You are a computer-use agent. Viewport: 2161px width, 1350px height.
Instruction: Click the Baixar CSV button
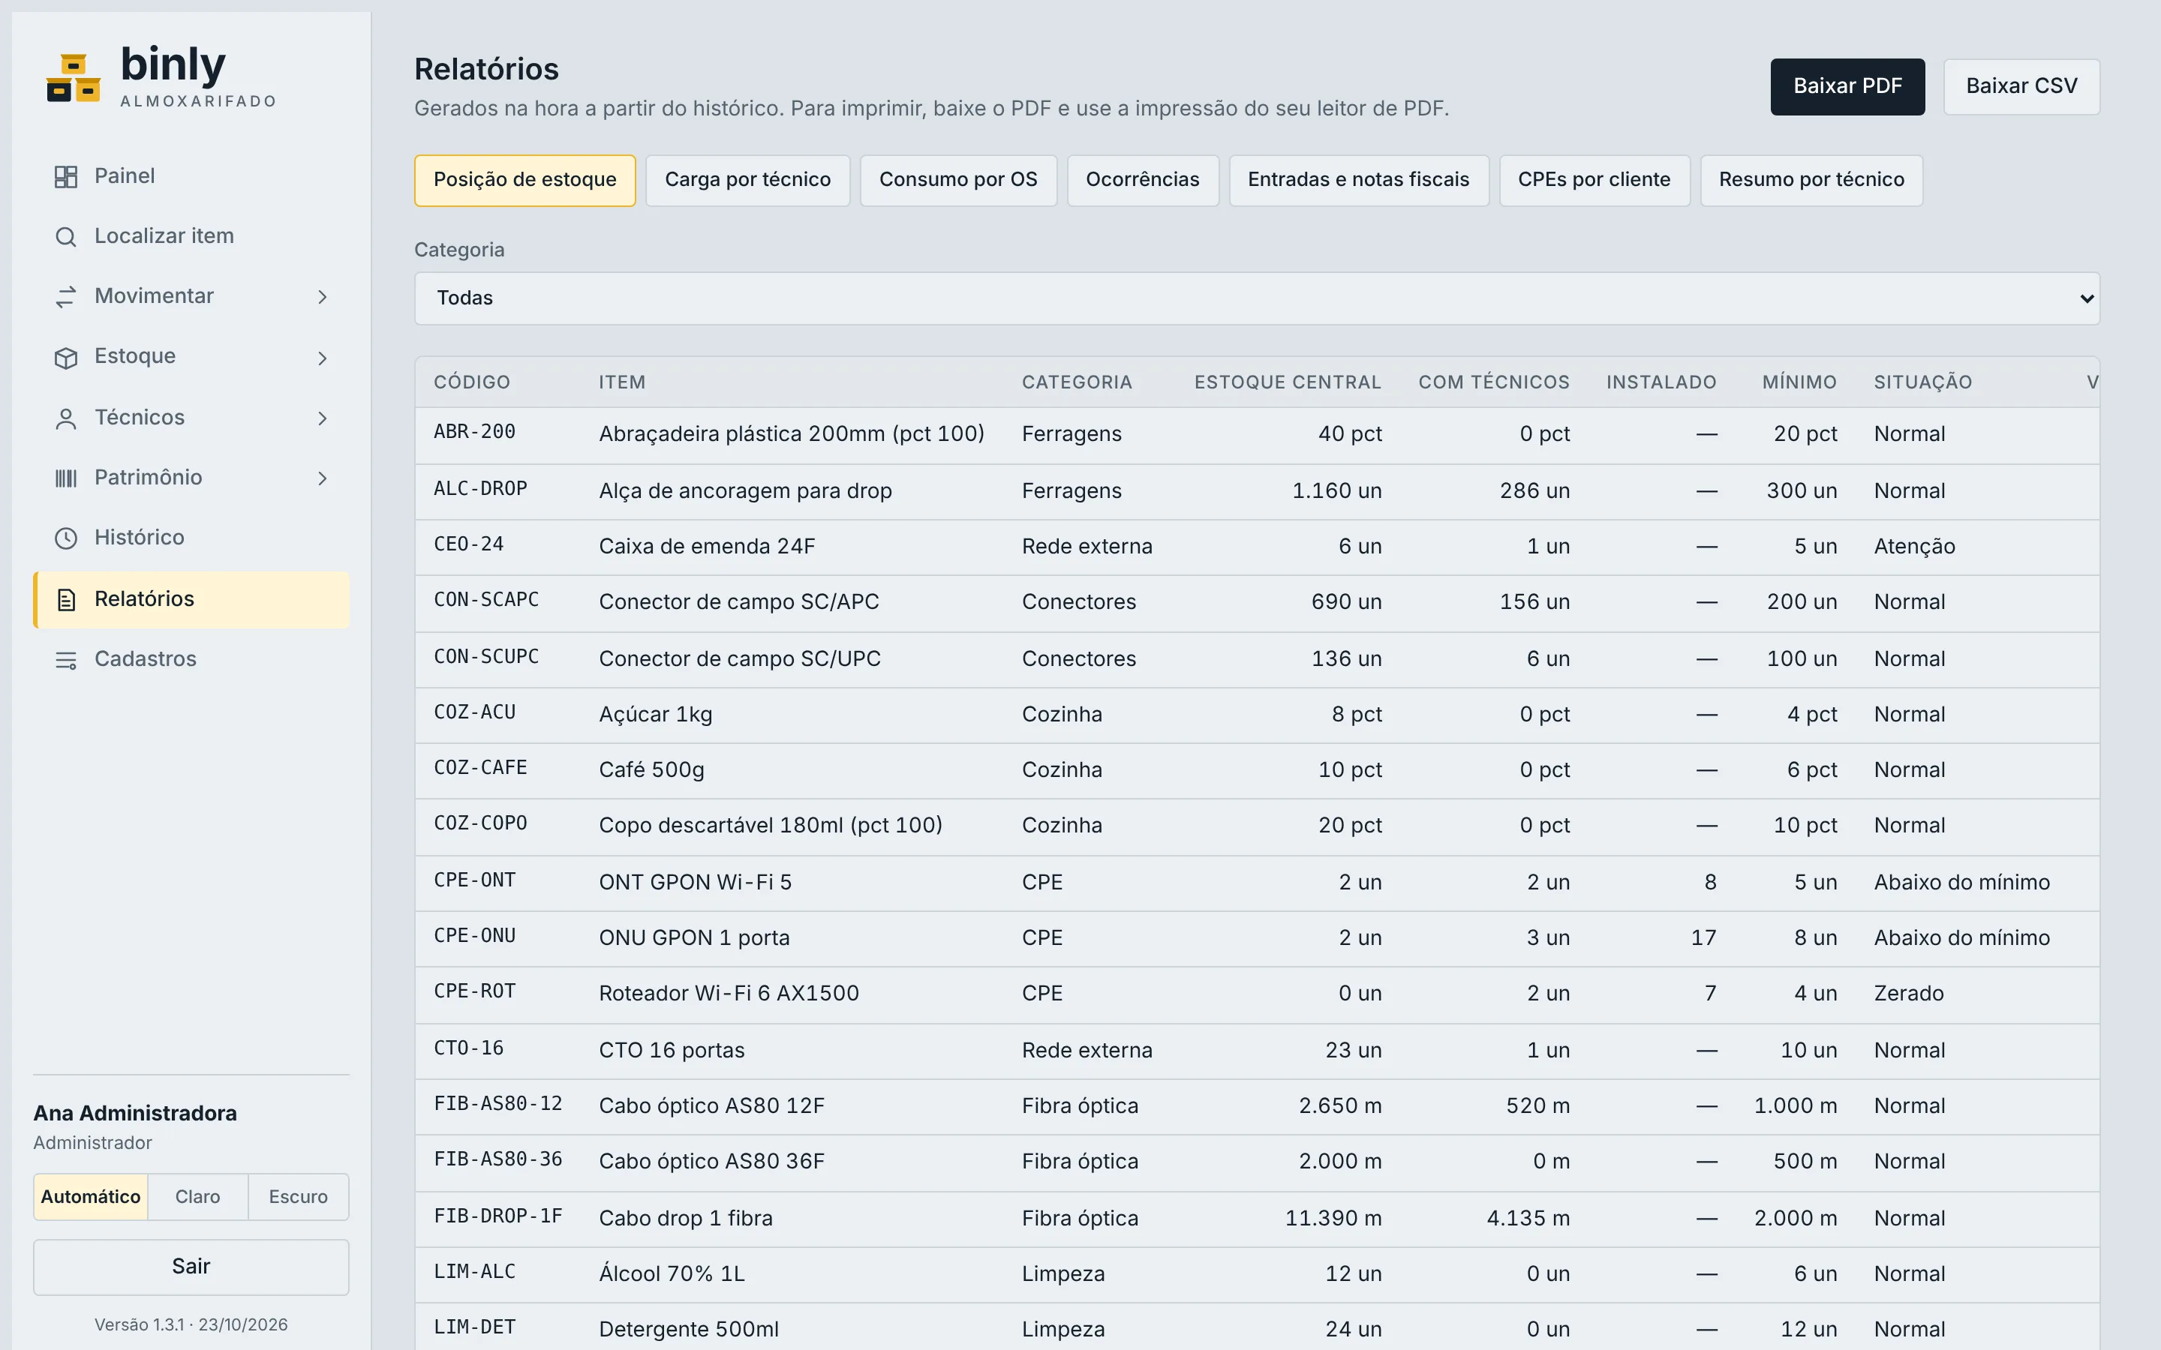(x=2021, y=86)
